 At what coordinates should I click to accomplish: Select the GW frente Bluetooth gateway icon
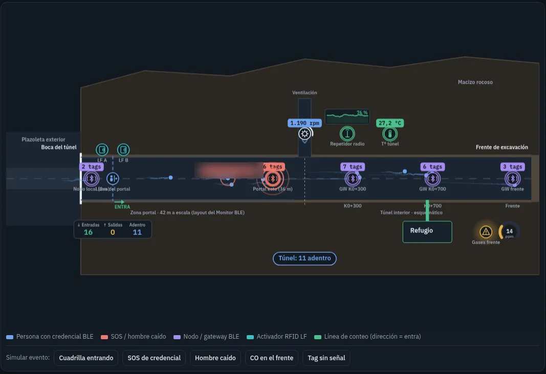tap(513, 179)
